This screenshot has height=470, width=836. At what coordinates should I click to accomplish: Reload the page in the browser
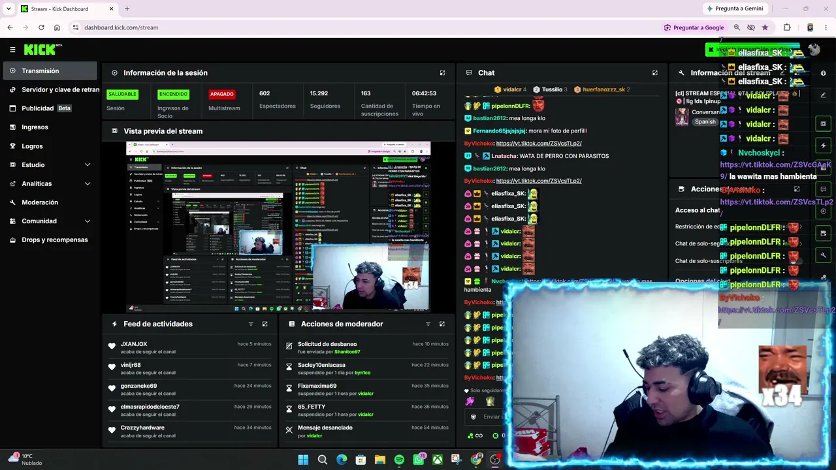tap(41, 27)
